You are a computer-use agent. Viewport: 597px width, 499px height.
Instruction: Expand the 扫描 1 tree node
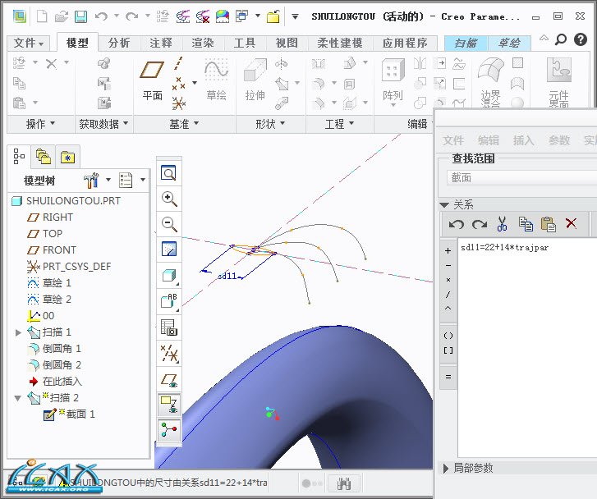pos(19,332)
